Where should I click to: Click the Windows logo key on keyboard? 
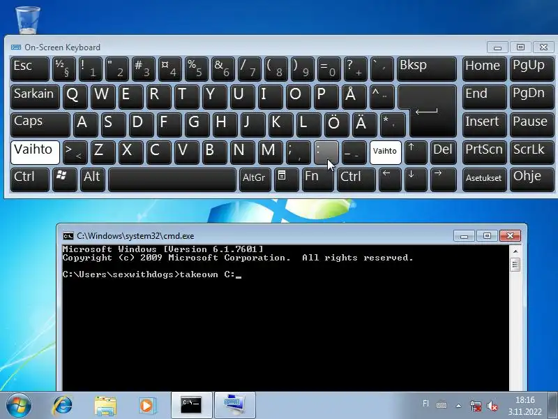point(65,180)
